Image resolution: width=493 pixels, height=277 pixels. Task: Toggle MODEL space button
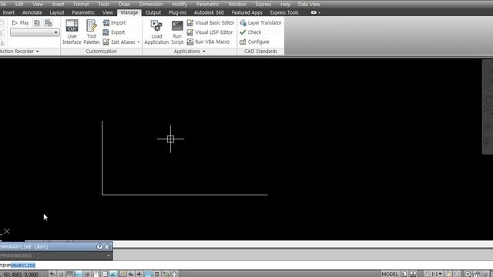click(x=390, y=274)
